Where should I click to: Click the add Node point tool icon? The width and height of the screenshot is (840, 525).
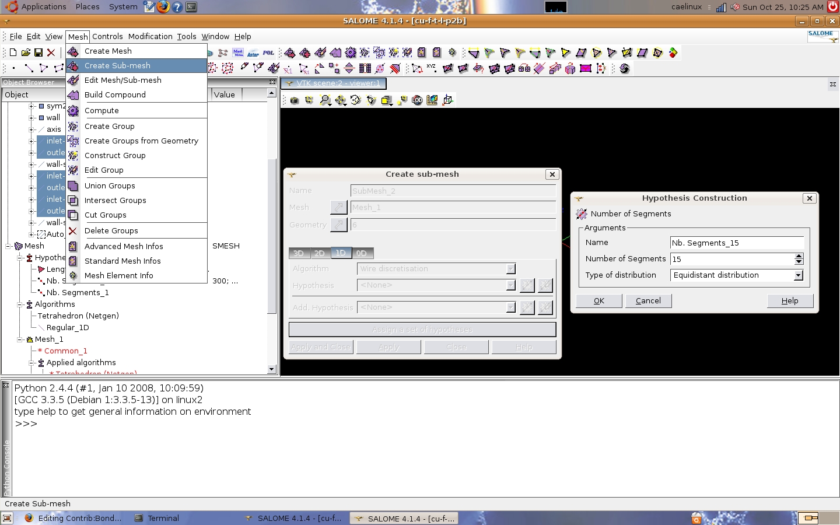[x=13, y=68]
